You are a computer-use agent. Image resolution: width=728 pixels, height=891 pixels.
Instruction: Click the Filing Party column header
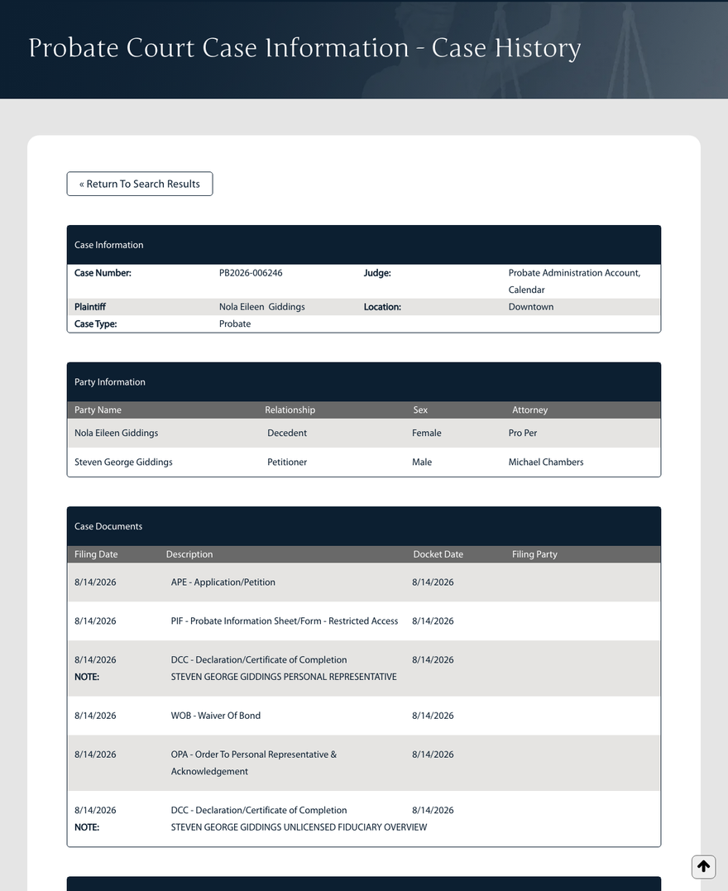(x=534, y=554)
